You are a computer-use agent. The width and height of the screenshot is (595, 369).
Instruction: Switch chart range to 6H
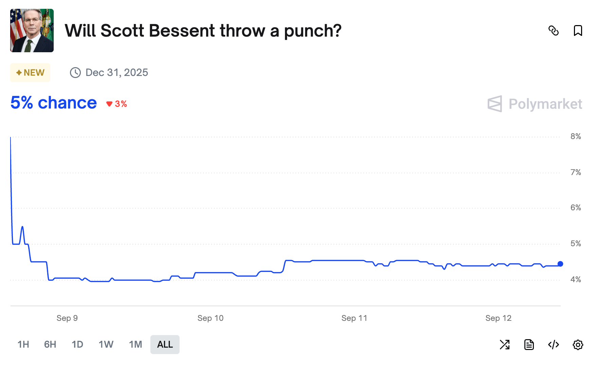point(50,345)
